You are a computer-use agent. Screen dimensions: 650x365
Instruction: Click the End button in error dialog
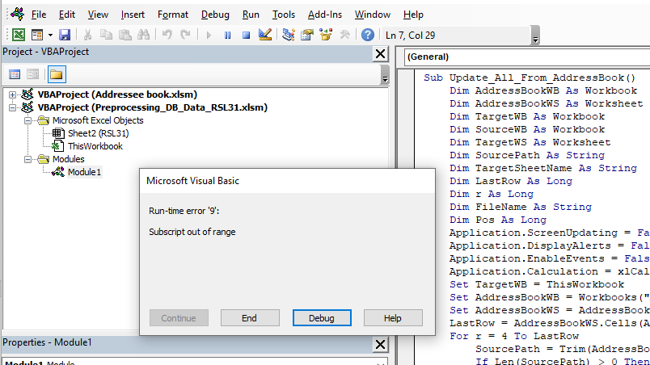click(250, 318)
